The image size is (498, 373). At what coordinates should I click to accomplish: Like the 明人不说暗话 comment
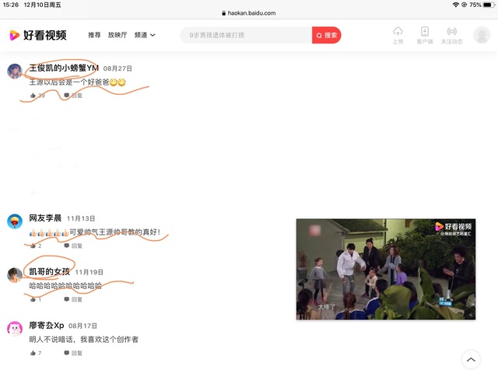click(36, 353)
